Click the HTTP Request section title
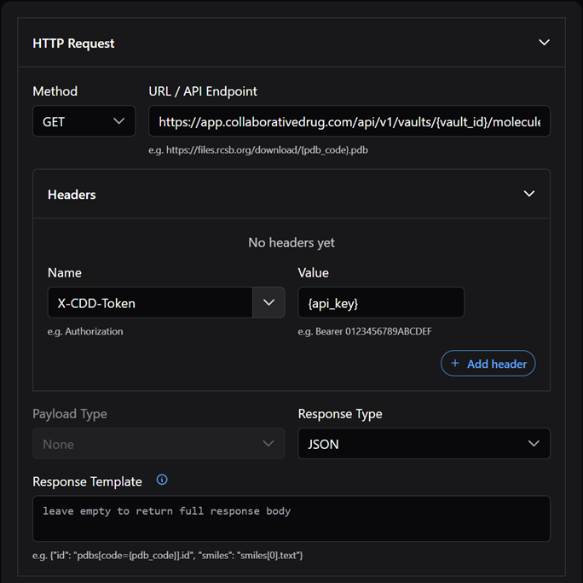583x583 pixels. click(73, 43)
